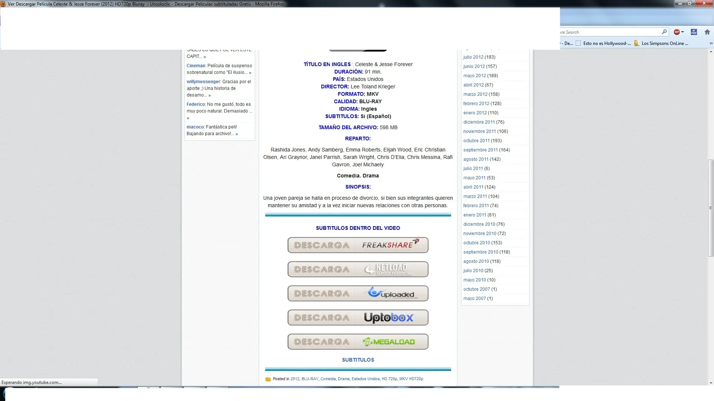This screenshot has height=401, width=714.
Task: Open Esto no es Hollywood bookmark
Action: click(603, 43)
